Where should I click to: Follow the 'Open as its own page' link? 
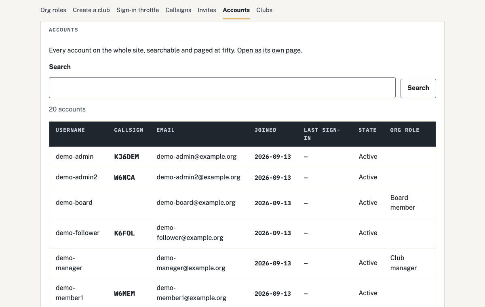(269, 50)
